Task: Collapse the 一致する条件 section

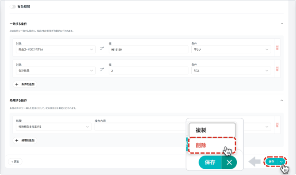Action: click(x=282, y=23)
